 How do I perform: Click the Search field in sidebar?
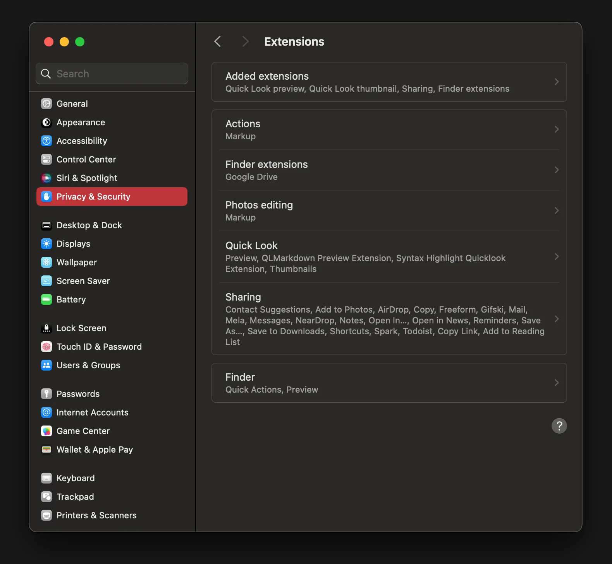(116, 73)
